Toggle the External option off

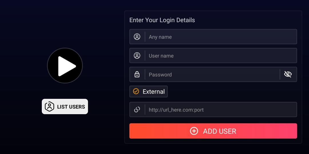(148, 92)
